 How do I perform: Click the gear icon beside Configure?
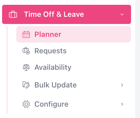pyautogui.click(x=26, y=104)
